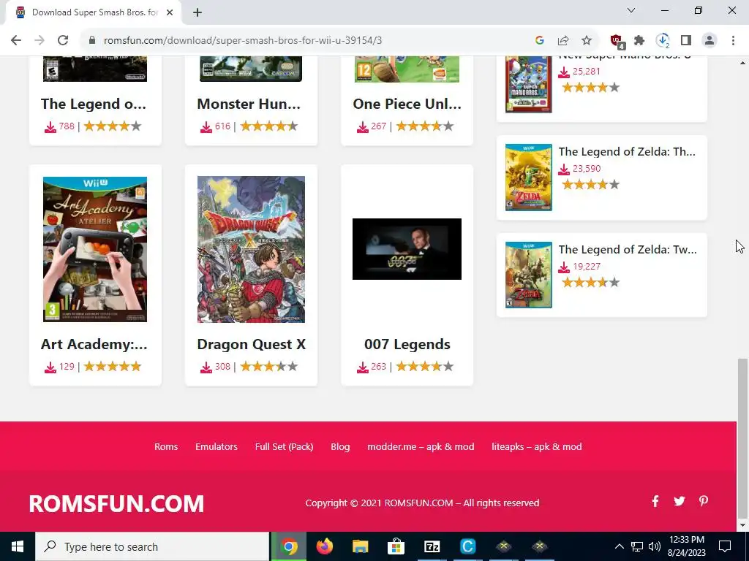Open Chrome three-dot menu
The height and width of the screenshot is (561, 749).
[x=733, y=41]
